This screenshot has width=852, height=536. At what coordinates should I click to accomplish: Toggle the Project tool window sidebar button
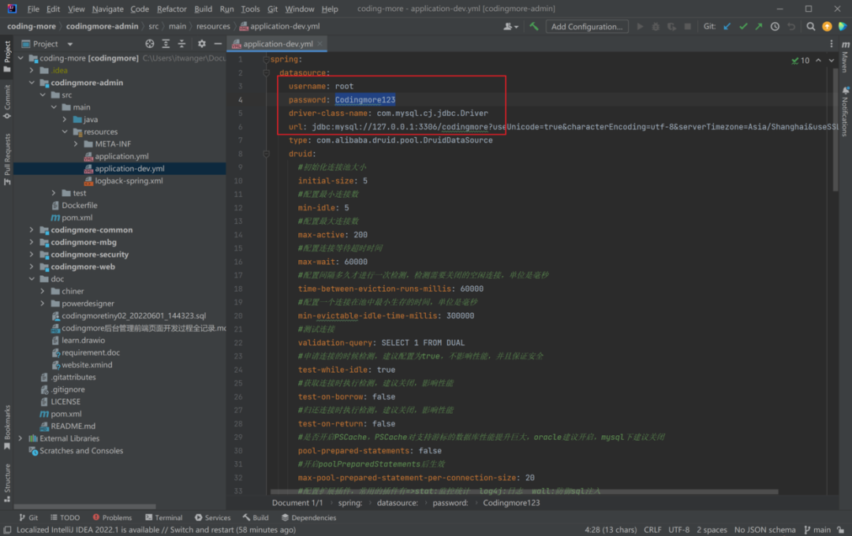pyautogui.click(x=7, y=56)
